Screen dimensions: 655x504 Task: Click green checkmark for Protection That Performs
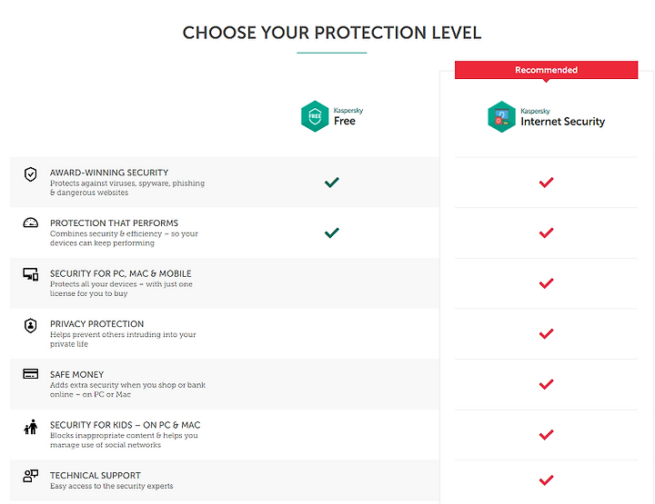click(x=332, y=232)
